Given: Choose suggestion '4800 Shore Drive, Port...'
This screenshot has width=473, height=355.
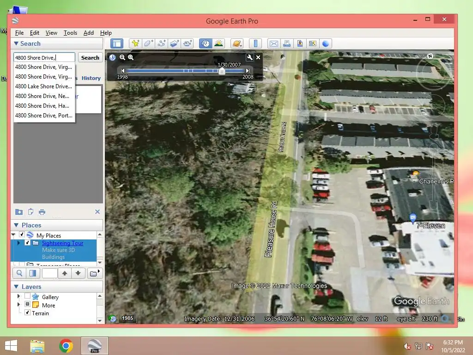Looking at the screenshot, I should tap(44, 115).
